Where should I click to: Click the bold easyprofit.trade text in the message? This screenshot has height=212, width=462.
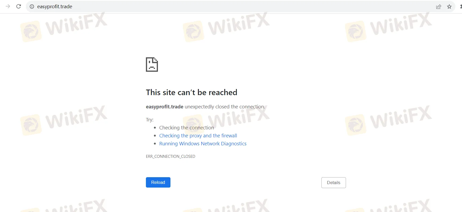point(165,107)
